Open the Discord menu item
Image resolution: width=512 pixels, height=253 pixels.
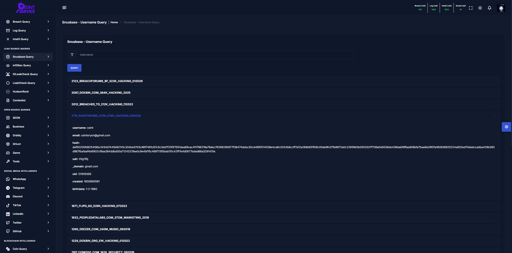pos(28,197)
